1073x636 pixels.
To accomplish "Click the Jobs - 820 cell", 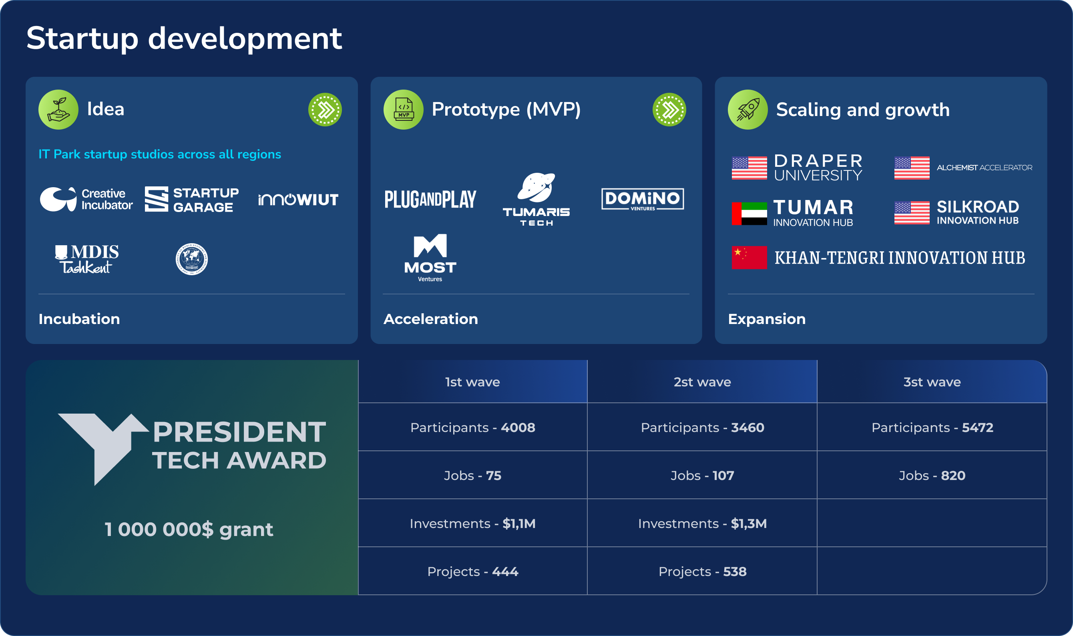I will tap(932, 475).
